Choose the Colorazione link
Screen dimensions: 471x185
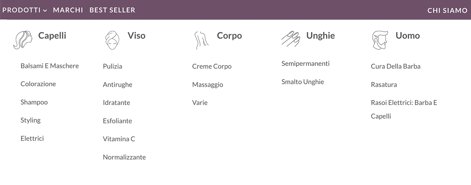pos(38,84)
